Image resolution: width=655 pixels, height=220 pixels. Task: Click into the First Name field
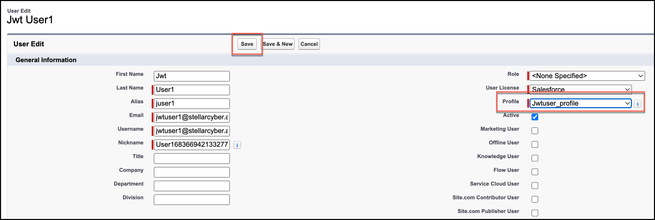click(x=192, y=76)
